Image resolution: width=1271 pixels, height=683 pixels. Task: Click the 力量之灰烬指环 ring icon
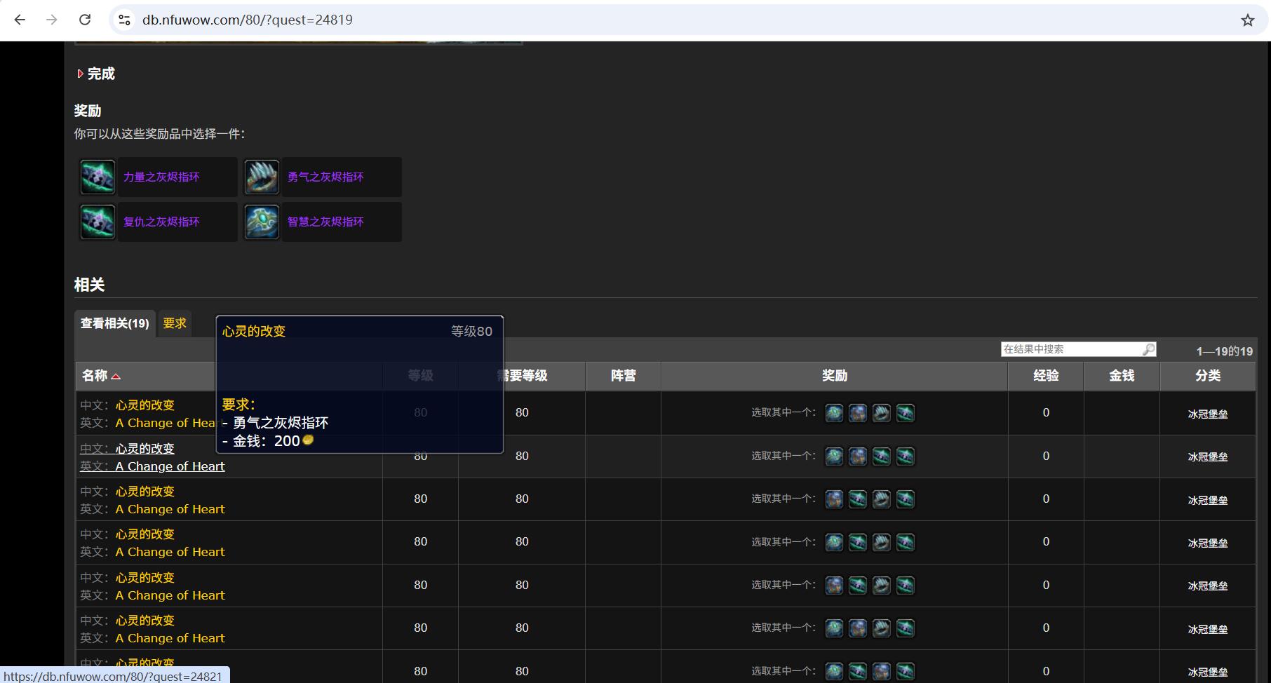(x=97, y=177)
